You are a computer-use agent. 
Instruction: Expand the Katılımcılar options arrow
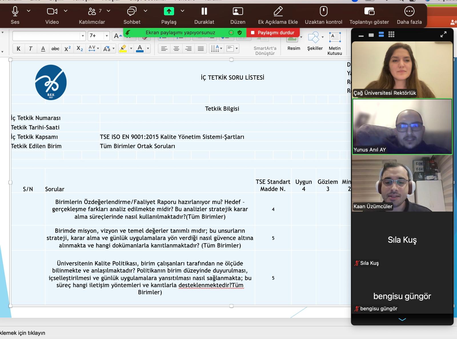pos(109,11)
